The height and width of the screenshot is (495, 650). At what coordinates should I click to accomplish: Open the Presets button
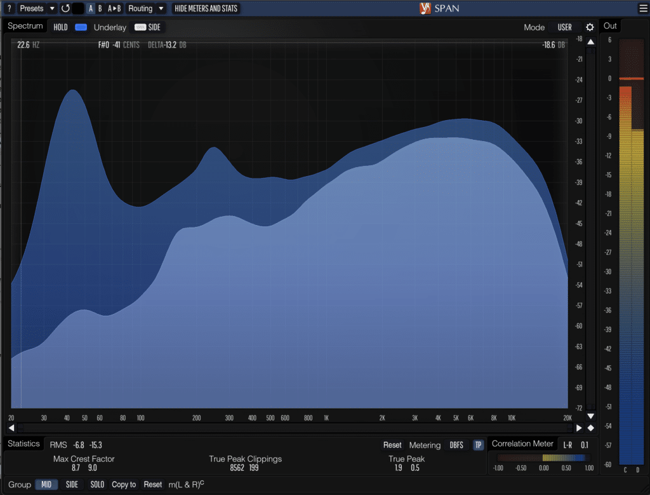(x=32, y=8)
